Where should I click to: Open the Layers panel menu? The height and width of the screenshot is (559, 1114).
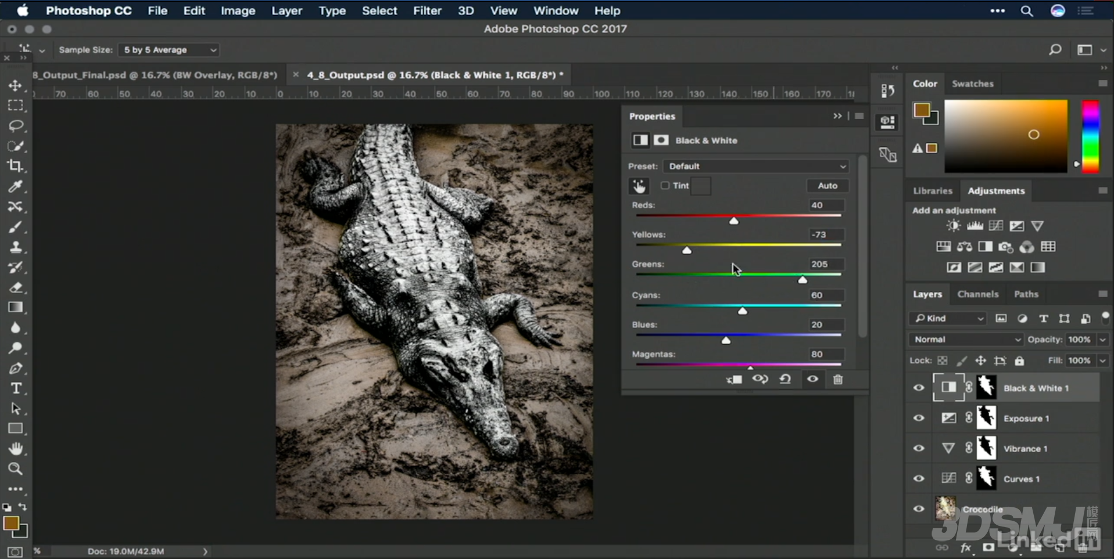pos(1102,294)
